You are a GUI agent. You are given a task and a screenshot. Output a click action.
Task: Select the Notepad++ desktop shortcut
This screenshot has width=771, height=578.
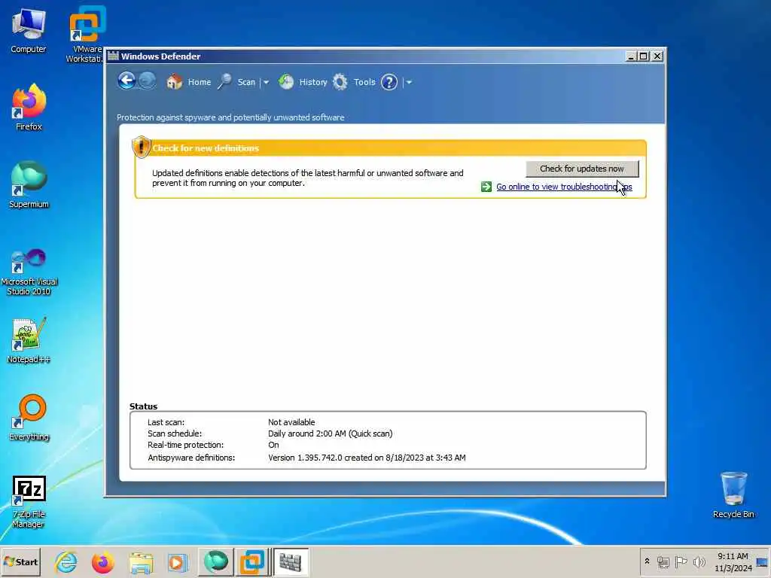pos(29,340)
